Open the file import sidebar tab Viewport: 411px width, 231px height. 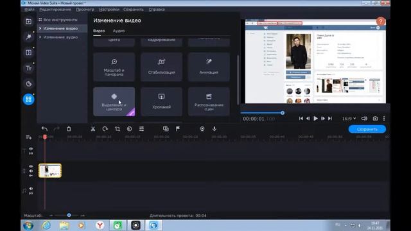pyautogui.click(x=28, y=21)
